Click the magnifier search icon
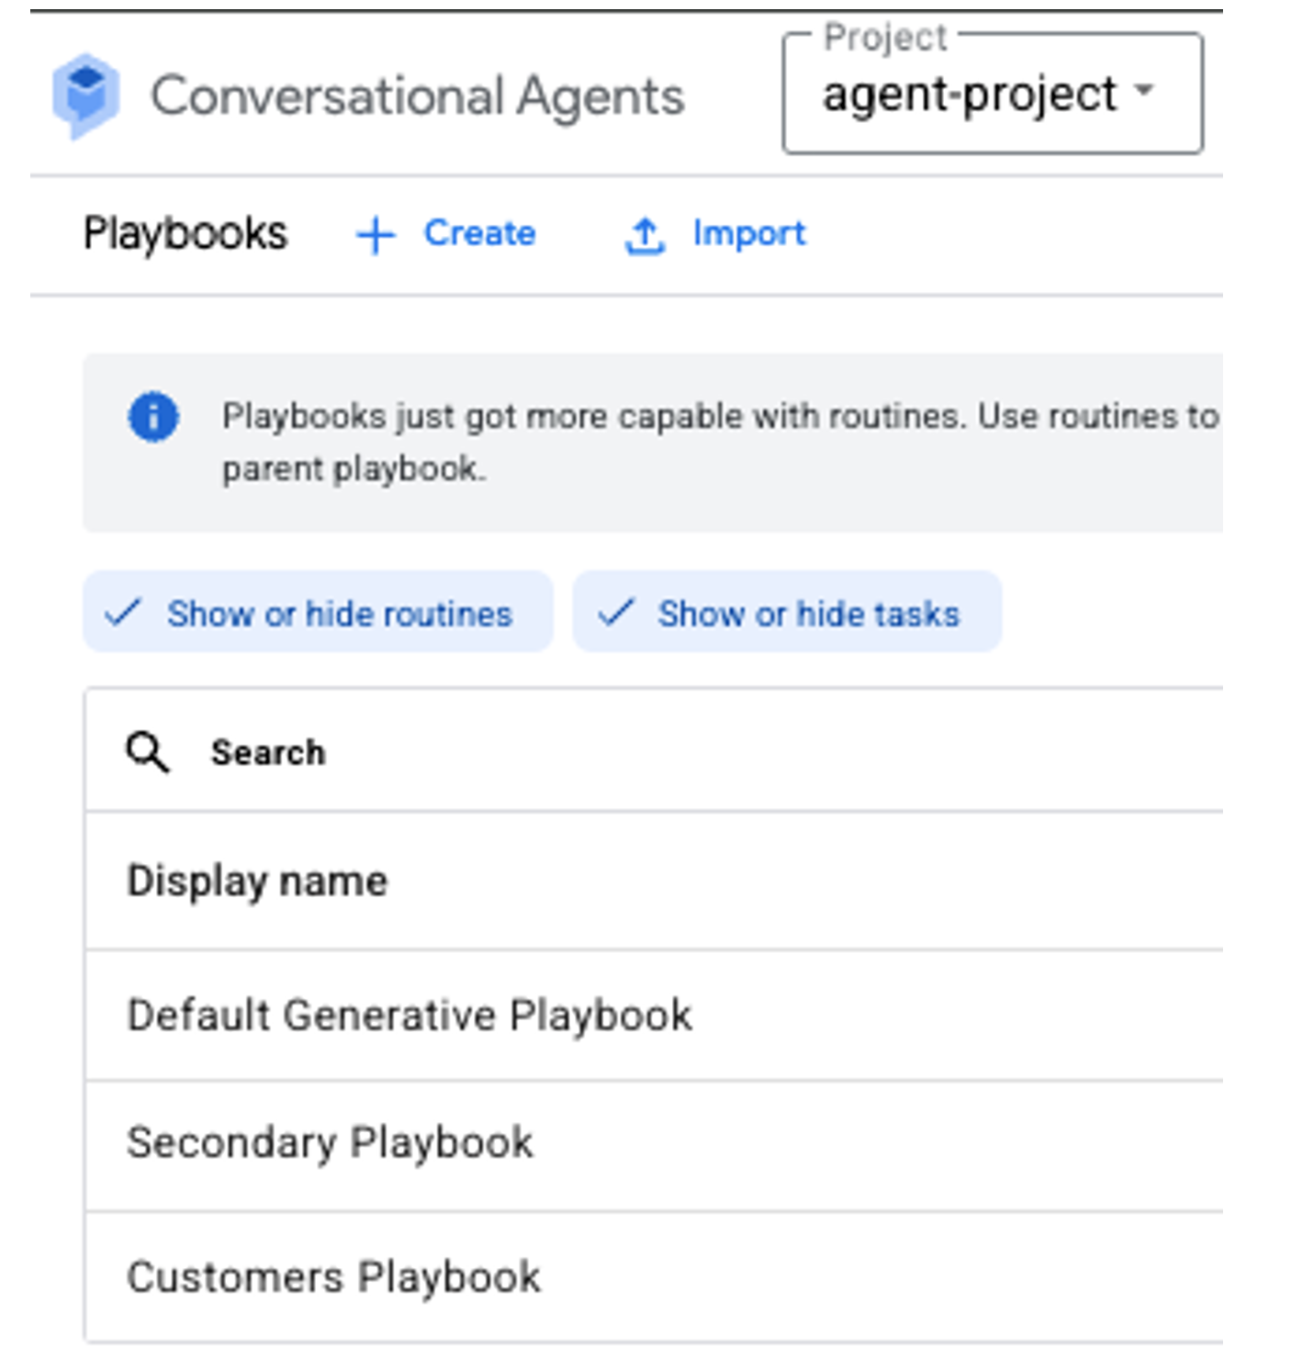Viewport: 1314px width, 1370px height. [148, 752]
